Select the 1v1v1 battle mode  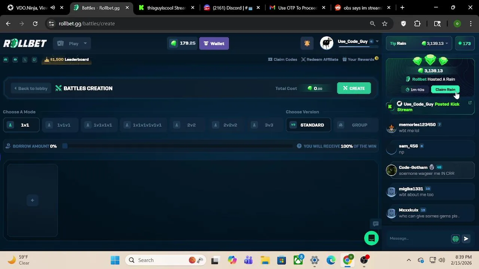[x=60, y=125]
